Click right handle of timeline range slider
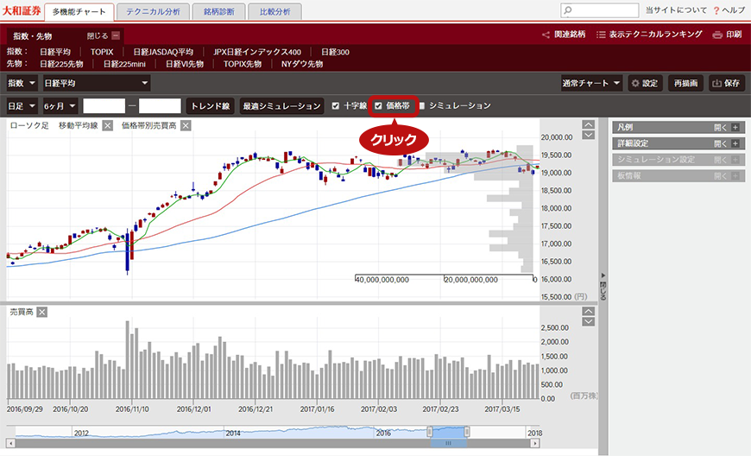Viewport: 751px width, 456px height. tap(466, 432)
